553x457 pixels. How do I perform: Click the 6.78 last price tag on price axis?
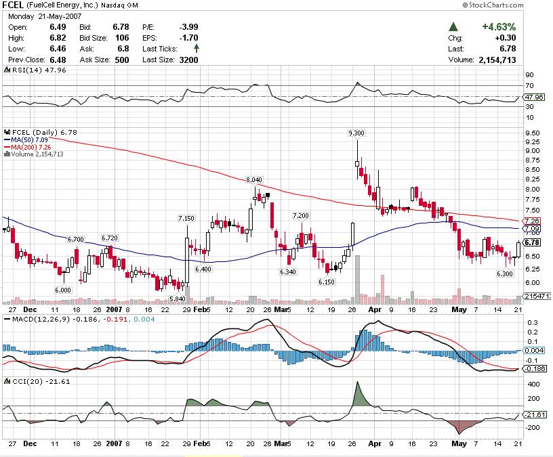tap(531, 242)
